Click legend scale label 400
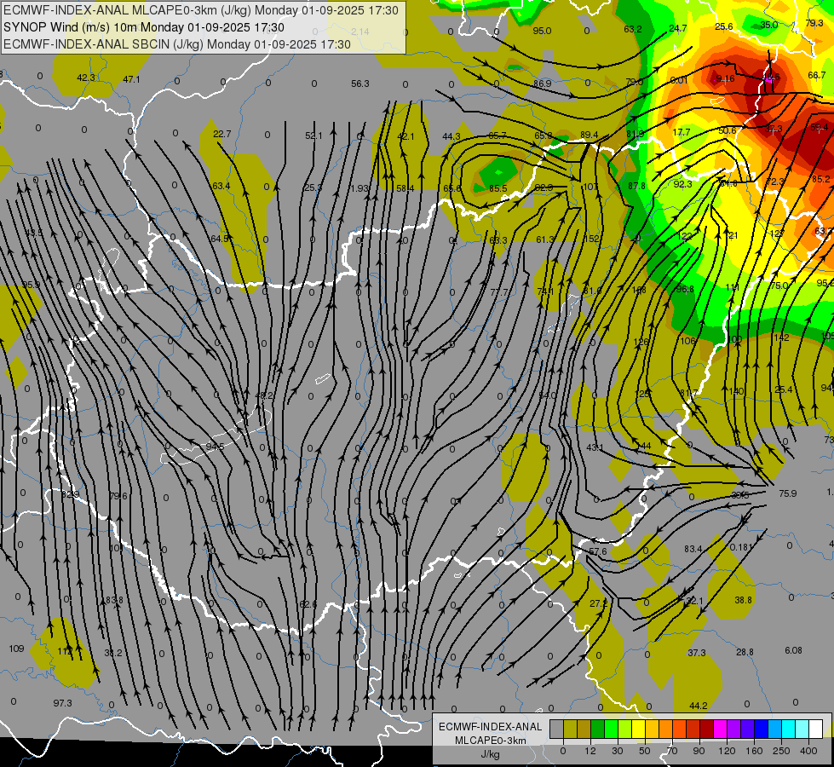This screenshot has height=767, width=834. [808, 751]
